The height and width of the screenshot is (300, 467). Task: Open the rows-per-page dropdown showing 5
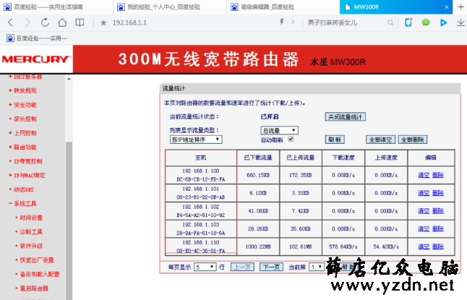205,267
